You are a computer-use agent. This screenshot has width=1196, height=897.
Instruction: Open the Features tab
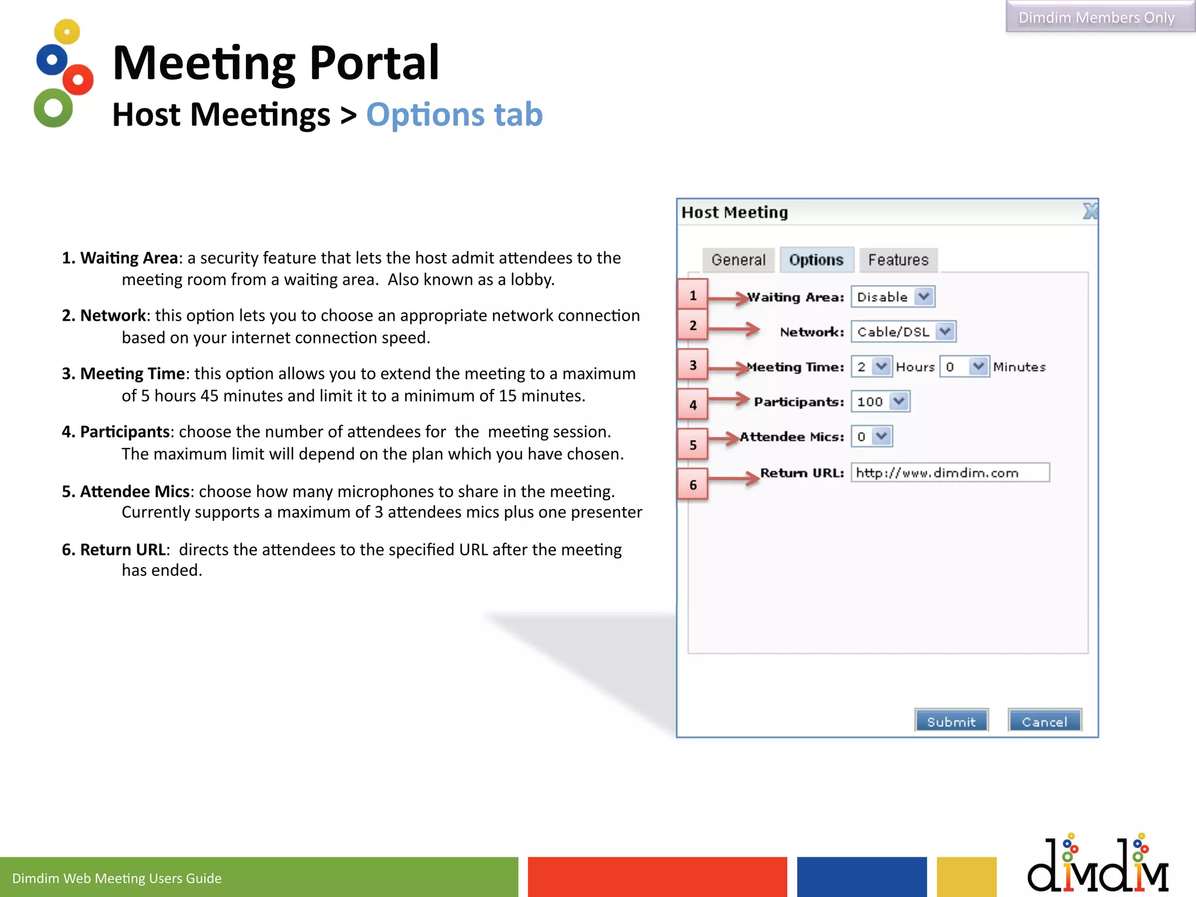[x=898, y=260]
